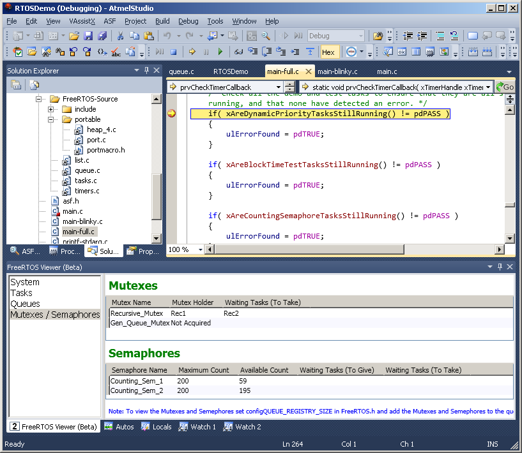
Task: Toggle auto-hide pin on Solution Explorer
Action: 146,70
